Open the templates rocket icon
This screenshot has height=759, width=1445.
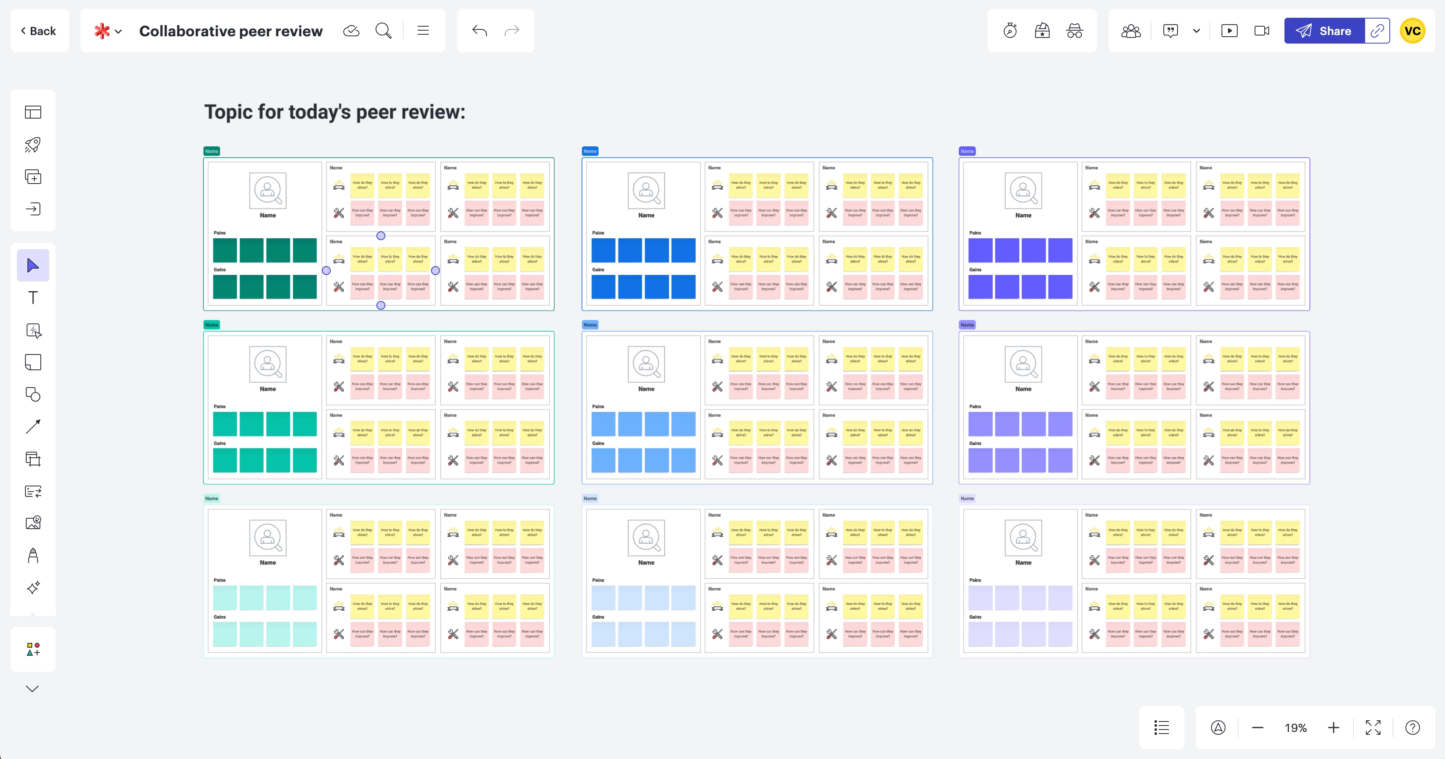click(x=33, y=145)
